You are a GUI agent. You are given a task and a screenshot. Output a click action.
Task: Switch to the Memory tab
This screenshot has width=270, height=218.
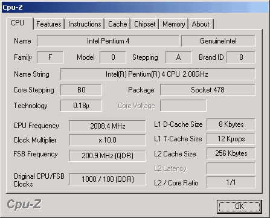(x=174, y=24)
